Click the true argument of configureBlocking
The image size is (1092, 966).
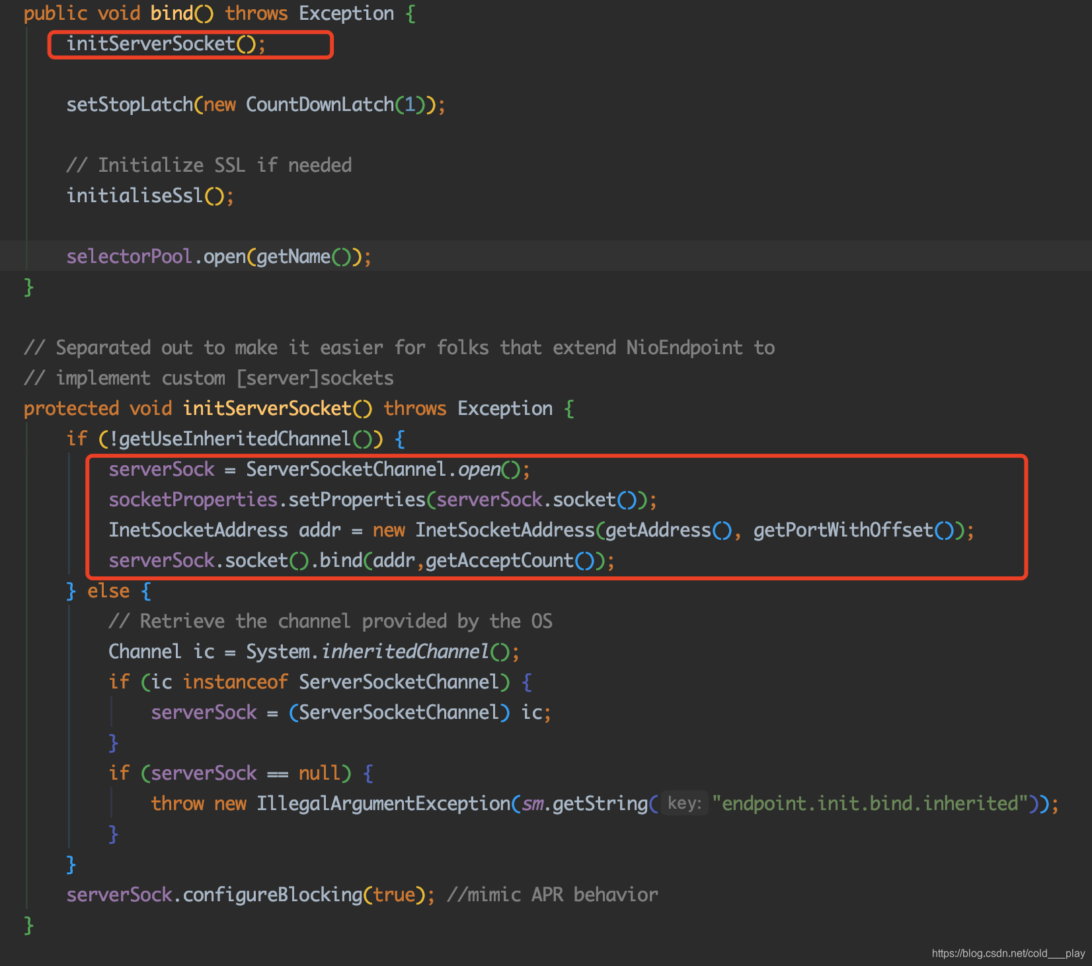(x=394, y=895)
